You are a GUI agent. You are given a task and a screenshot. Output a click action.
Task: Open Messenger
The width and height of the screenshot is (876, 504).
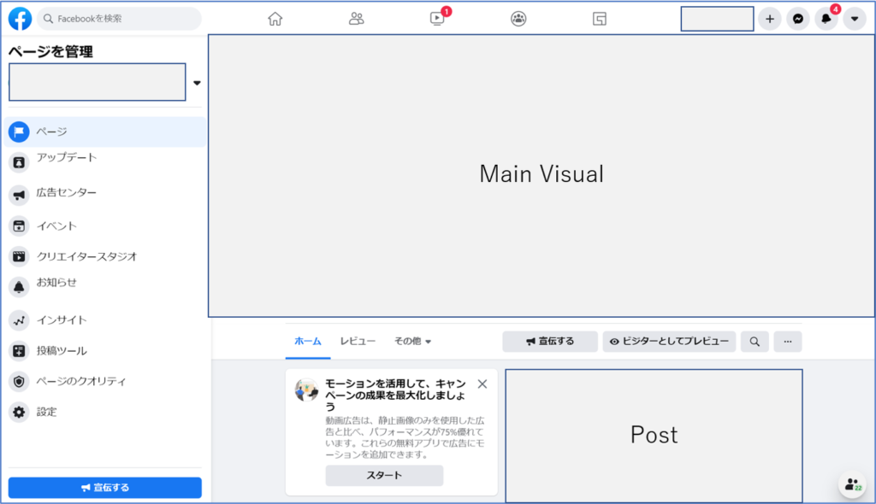click(x=798, y=19)
